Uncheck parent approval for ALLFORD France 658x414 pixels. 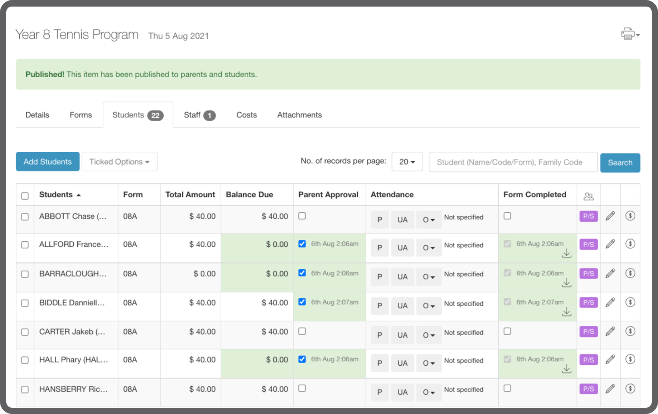(302, 244)
